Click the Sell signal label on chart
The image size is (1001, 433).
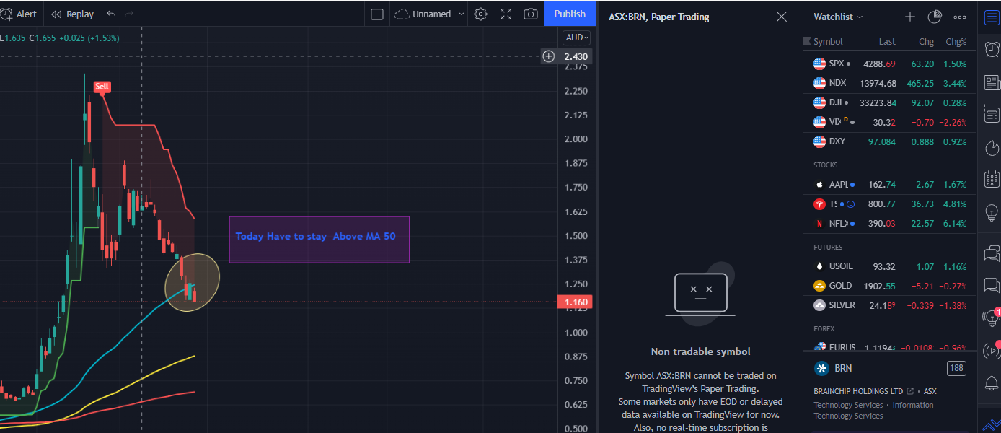click(102, 87)
